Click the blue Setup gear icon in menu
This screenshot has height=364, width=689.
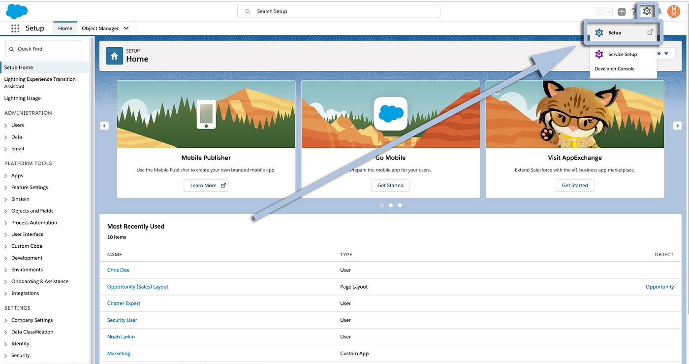pyautogui.click(x=599, y=33)
